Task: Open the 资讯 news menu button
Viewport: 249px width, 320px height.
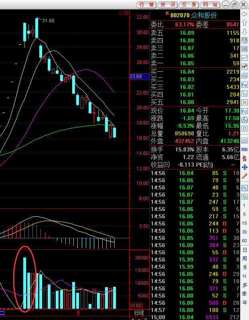Action: click(168, 4)
